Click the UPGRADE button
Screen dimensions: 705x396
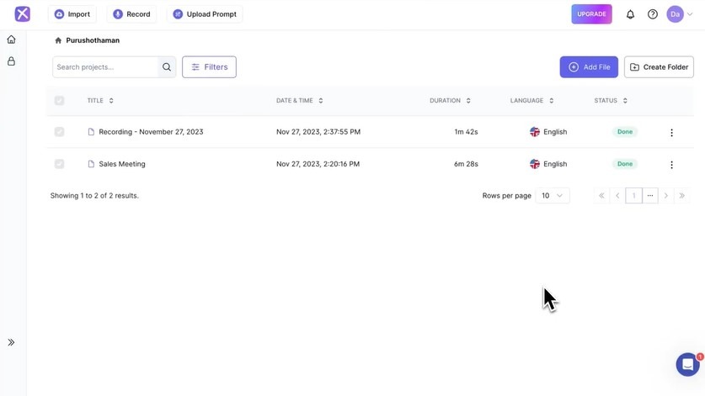[591, 14]
